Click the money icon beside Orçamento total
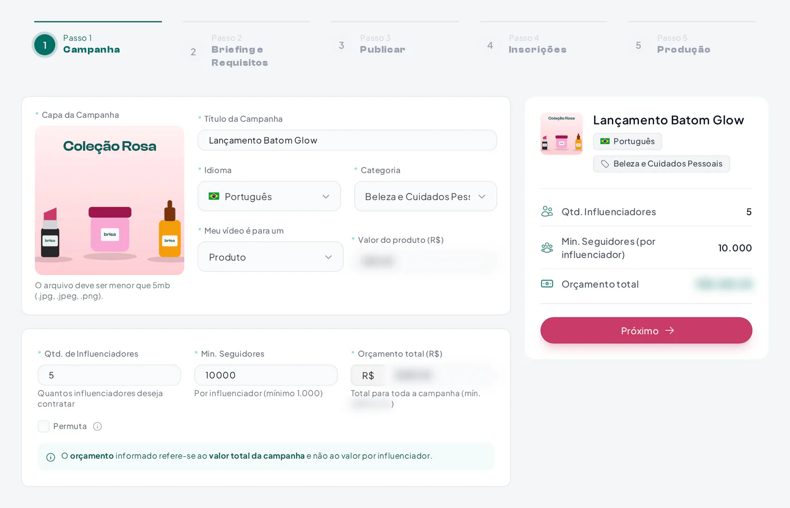Screen dimensions: 790x508 (547, 284)
